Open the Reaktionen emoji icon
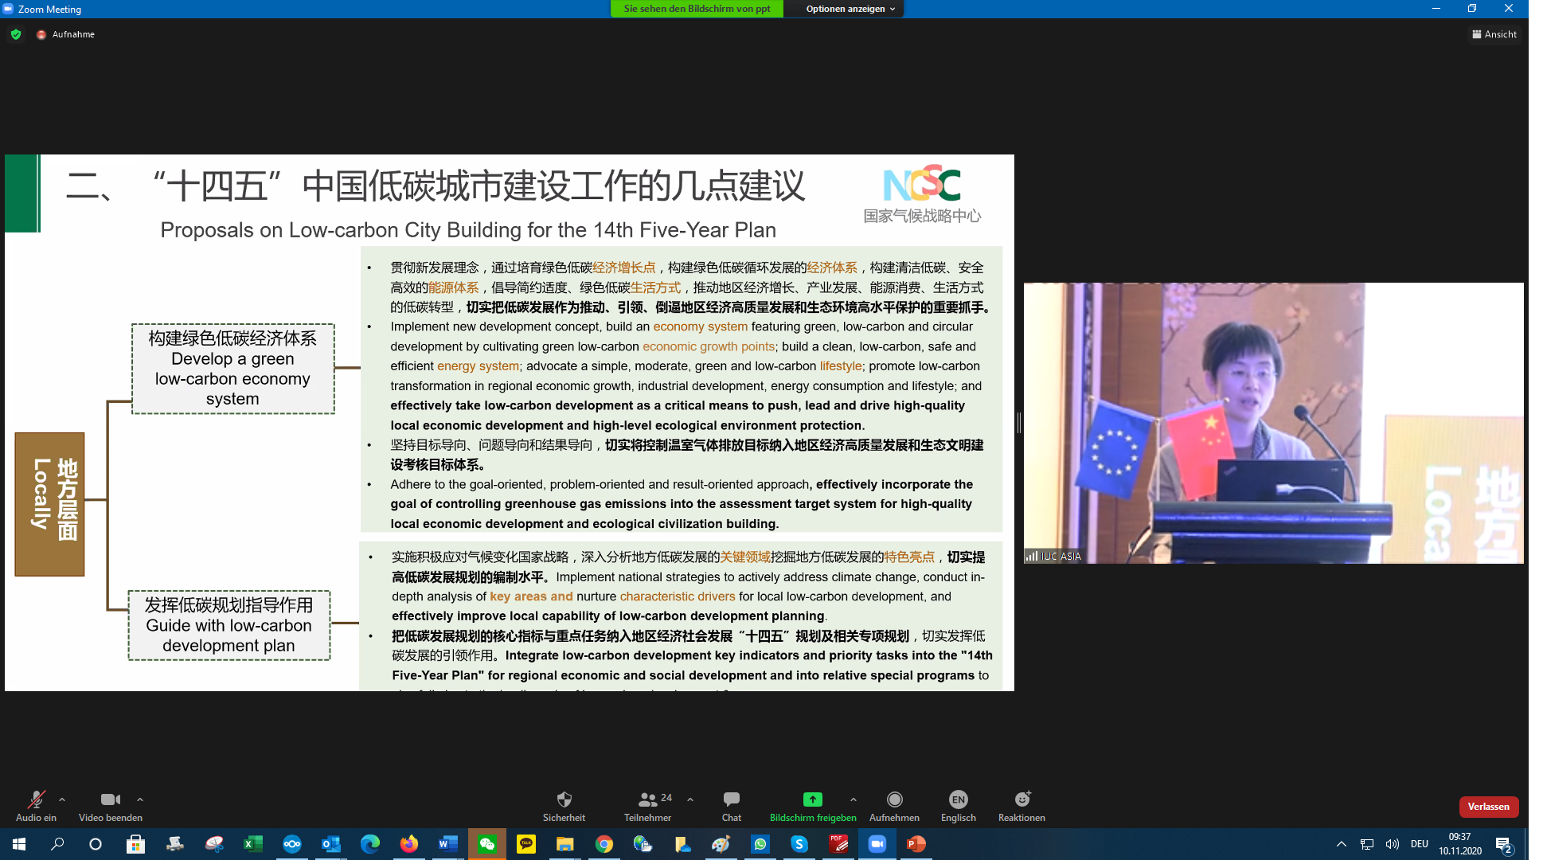The width and height of the screenshot is (1543, 860). pyautogui.click(x=1022, y=799)
